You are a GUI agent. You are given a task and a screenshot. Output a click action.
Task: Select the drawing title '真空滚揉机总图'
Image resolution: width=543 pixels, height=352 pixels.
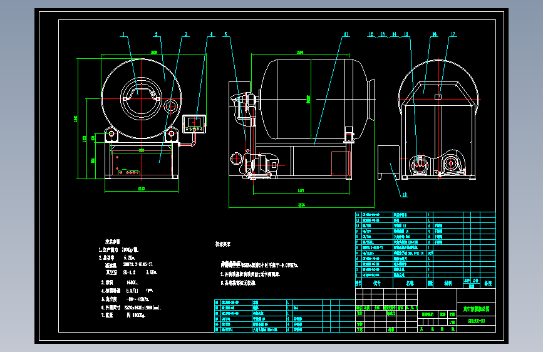(x=476, y=309)
